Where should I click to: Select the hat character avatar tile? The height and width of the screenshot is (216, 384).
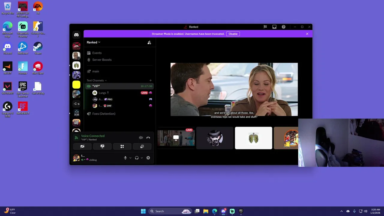[215, 138]
